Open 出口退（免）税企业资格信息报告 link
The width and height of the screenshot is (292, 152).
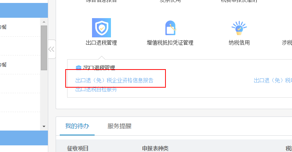114,80
